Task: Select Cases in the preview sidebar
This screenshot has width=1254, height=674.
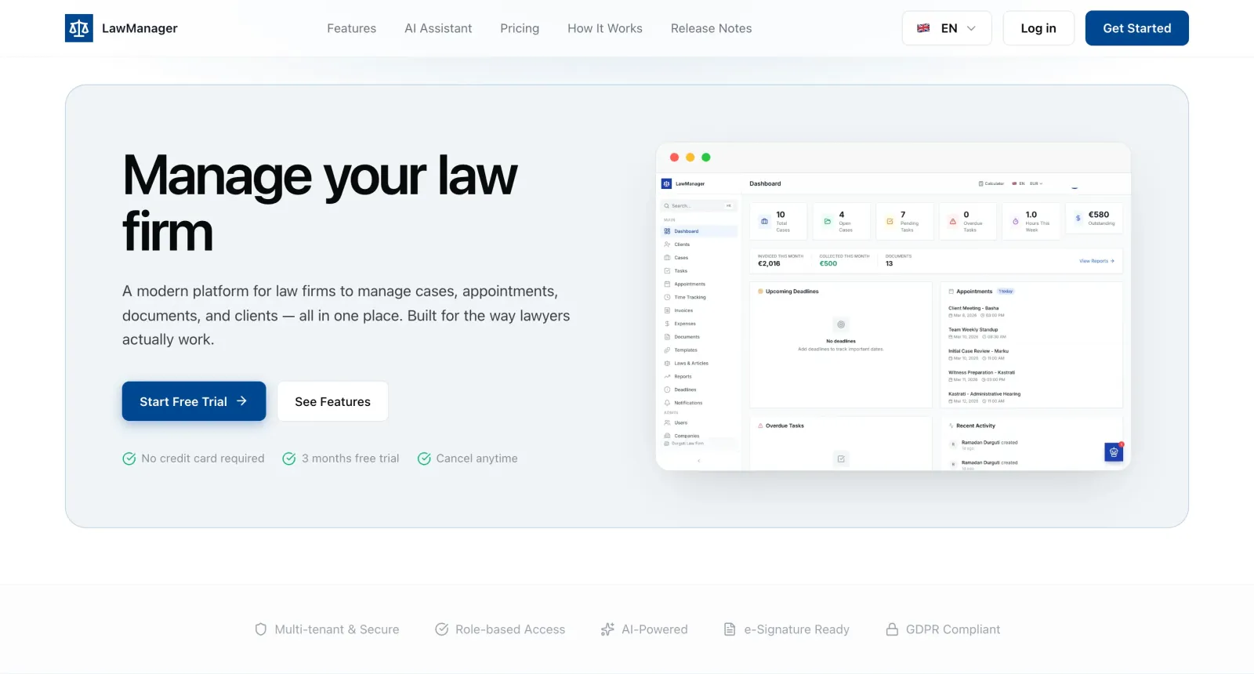Action: pyautogui.click(x=699, y=258)
